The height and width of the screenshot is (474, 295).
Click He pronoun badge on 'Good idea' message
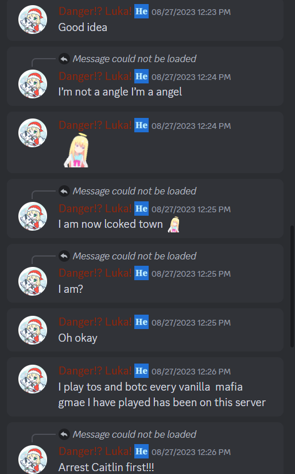[141, 12]
